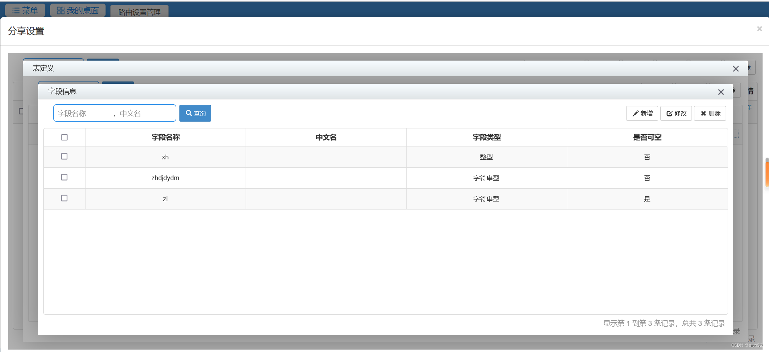
Task: Switch to 路由设置管理 tab
Action: [139, 12]
